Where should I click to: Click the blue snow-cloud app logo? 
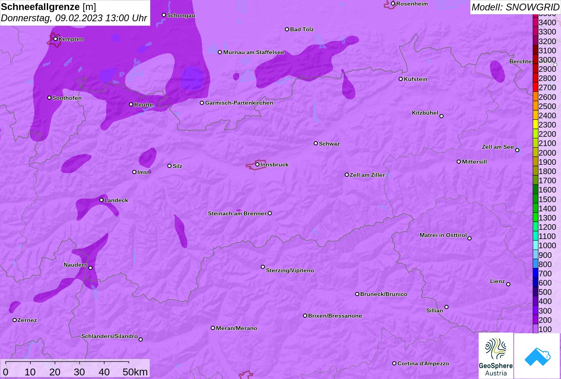coord(537,356)
